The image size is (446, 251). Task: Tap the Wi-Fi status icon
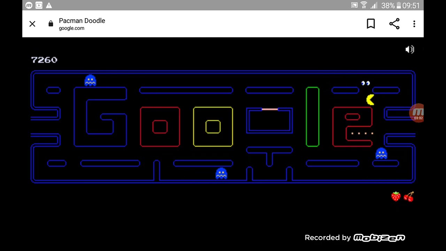point(364,5)
